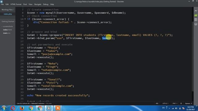Screen dimensions: 198x111
Task: Open the Action Center flag icon
Action: (x=183, y=108)
